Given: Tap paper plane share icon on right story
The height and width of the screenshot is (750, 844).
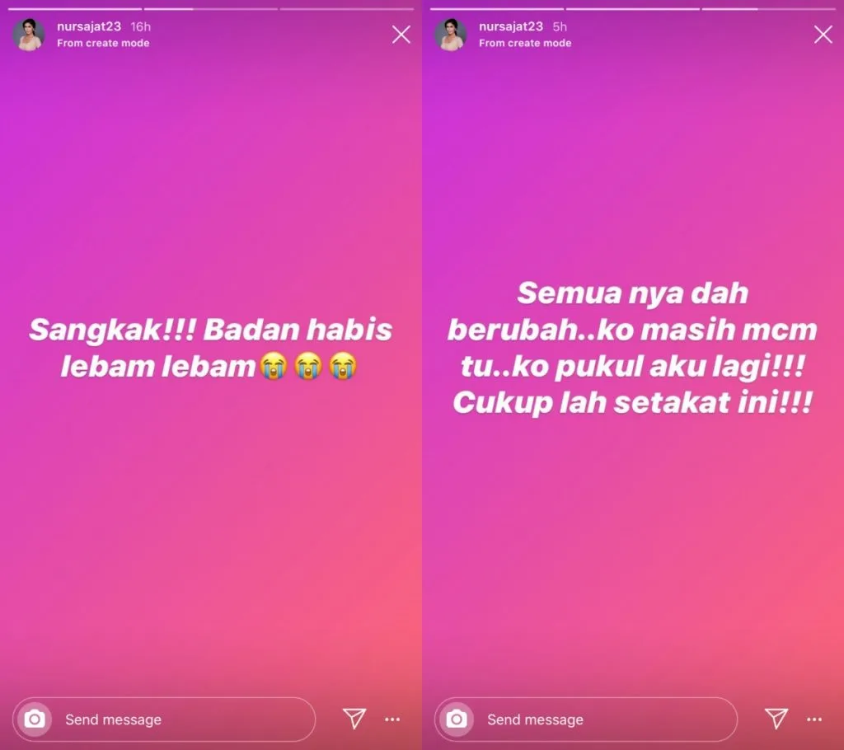Looking at the screenshot, I should pyautogui.click(x=776, y=718).
